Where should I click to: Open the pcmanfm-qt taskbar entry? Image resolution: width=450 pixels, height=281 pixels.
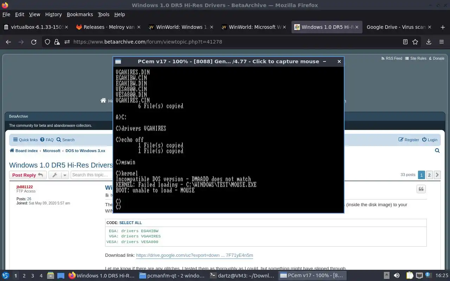[172, 276]
